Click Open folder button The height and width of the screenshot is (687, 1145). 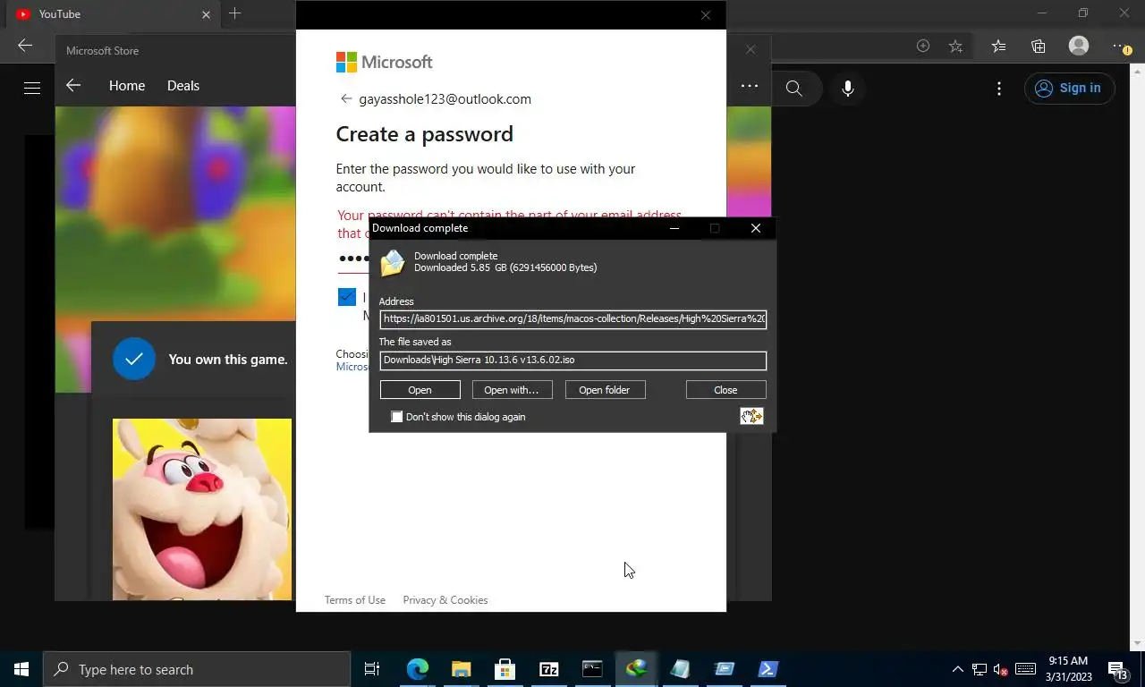click(x=605, y=390)
